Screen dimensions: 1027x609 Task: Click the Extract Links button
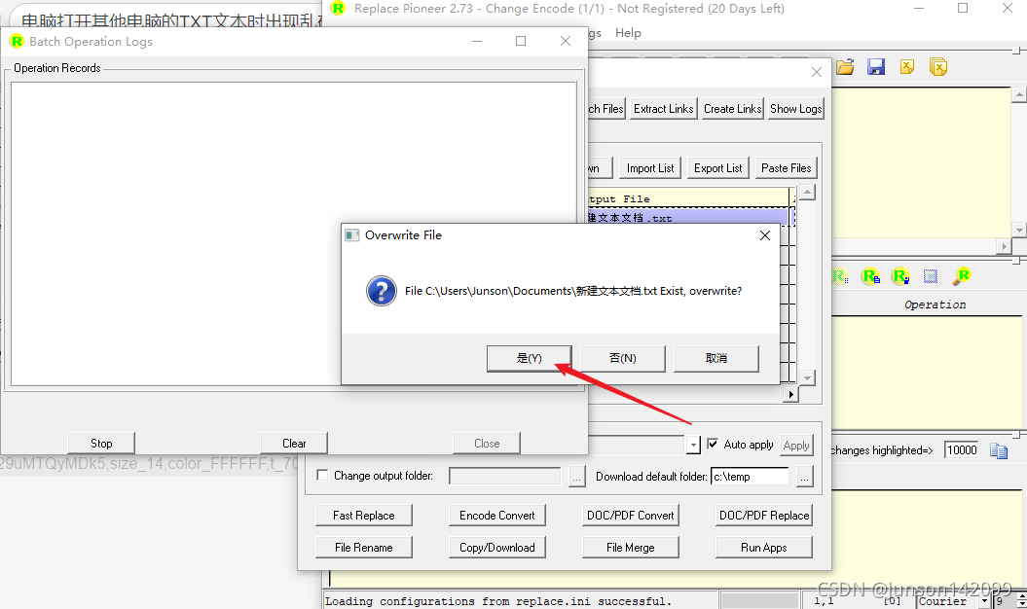click(664, 109)
